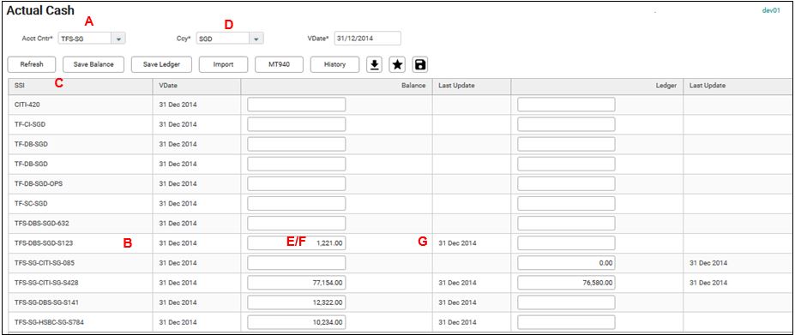795x335 pixels.
Task: Click the Save Balance button
Action: 93,64
